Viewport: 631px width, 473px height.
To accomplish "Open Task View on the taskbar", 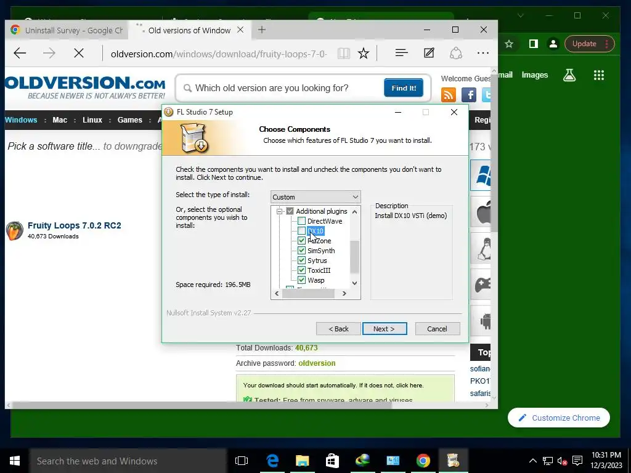I will coord(242,461).
